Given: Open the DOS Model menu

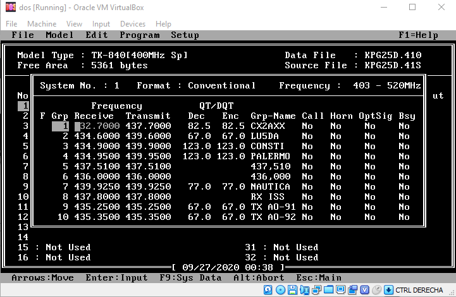Looking at the screenshot, I should tap(59, 35).
